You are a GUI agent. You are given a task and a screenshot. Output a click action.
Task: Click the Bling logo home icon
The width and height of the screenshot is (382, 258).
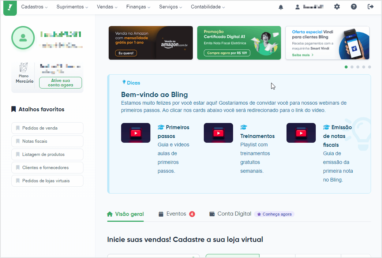10,8
